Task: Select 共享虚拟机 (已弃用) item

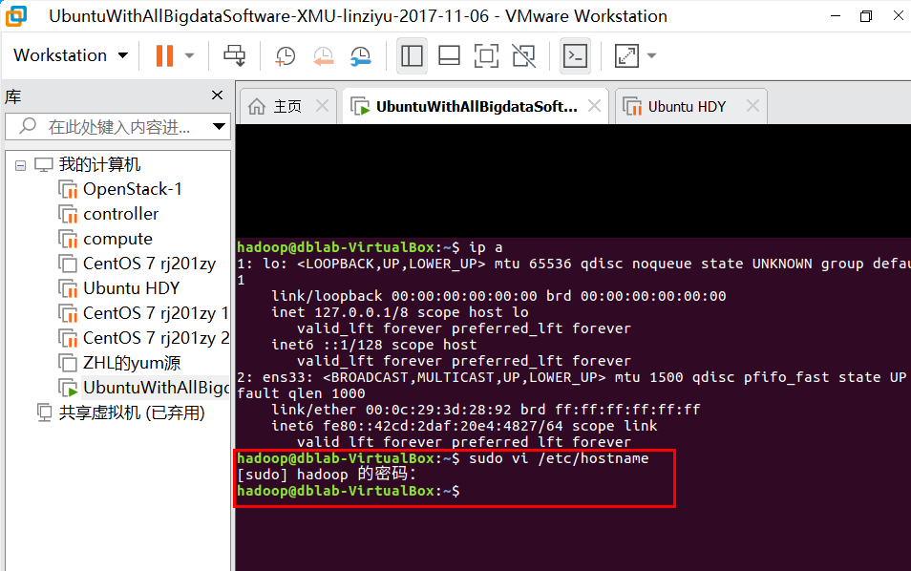Action: 132,413
